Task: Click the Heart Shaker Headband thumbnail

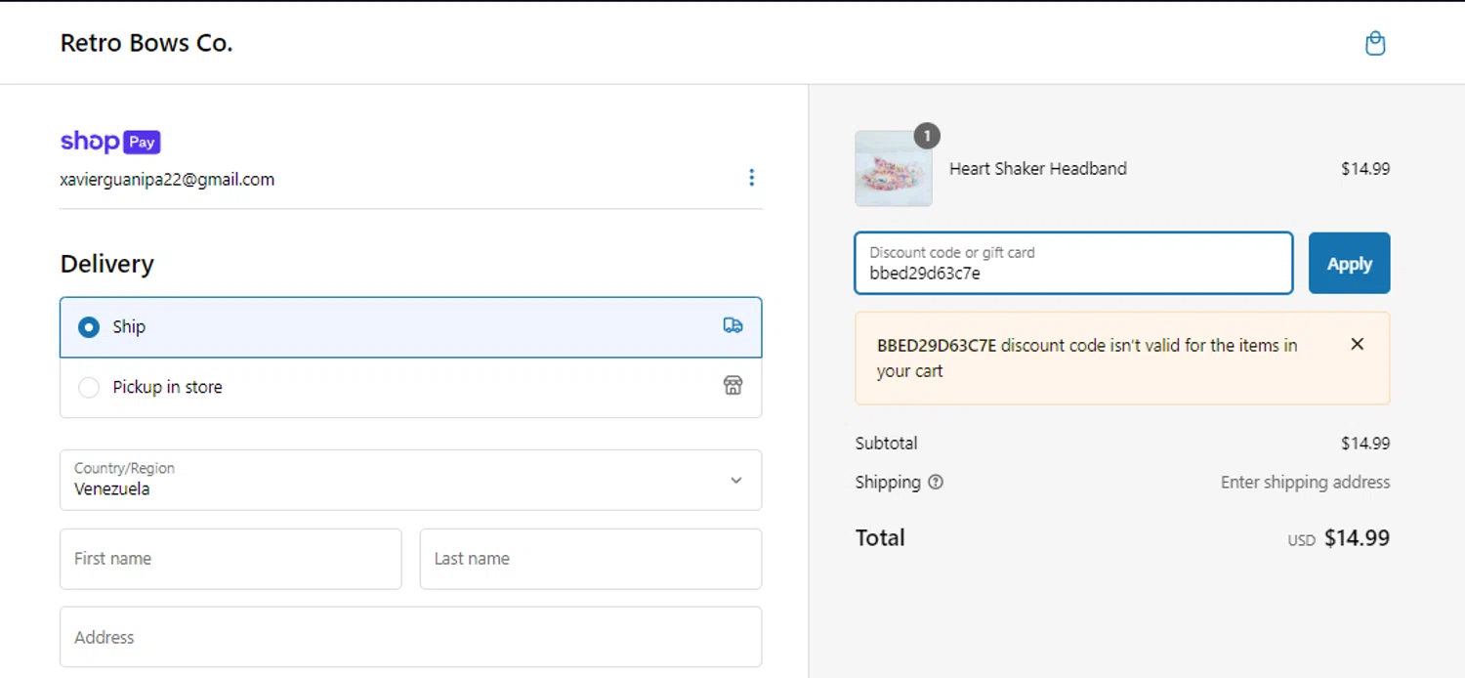Action: click(x=893, y=169)
